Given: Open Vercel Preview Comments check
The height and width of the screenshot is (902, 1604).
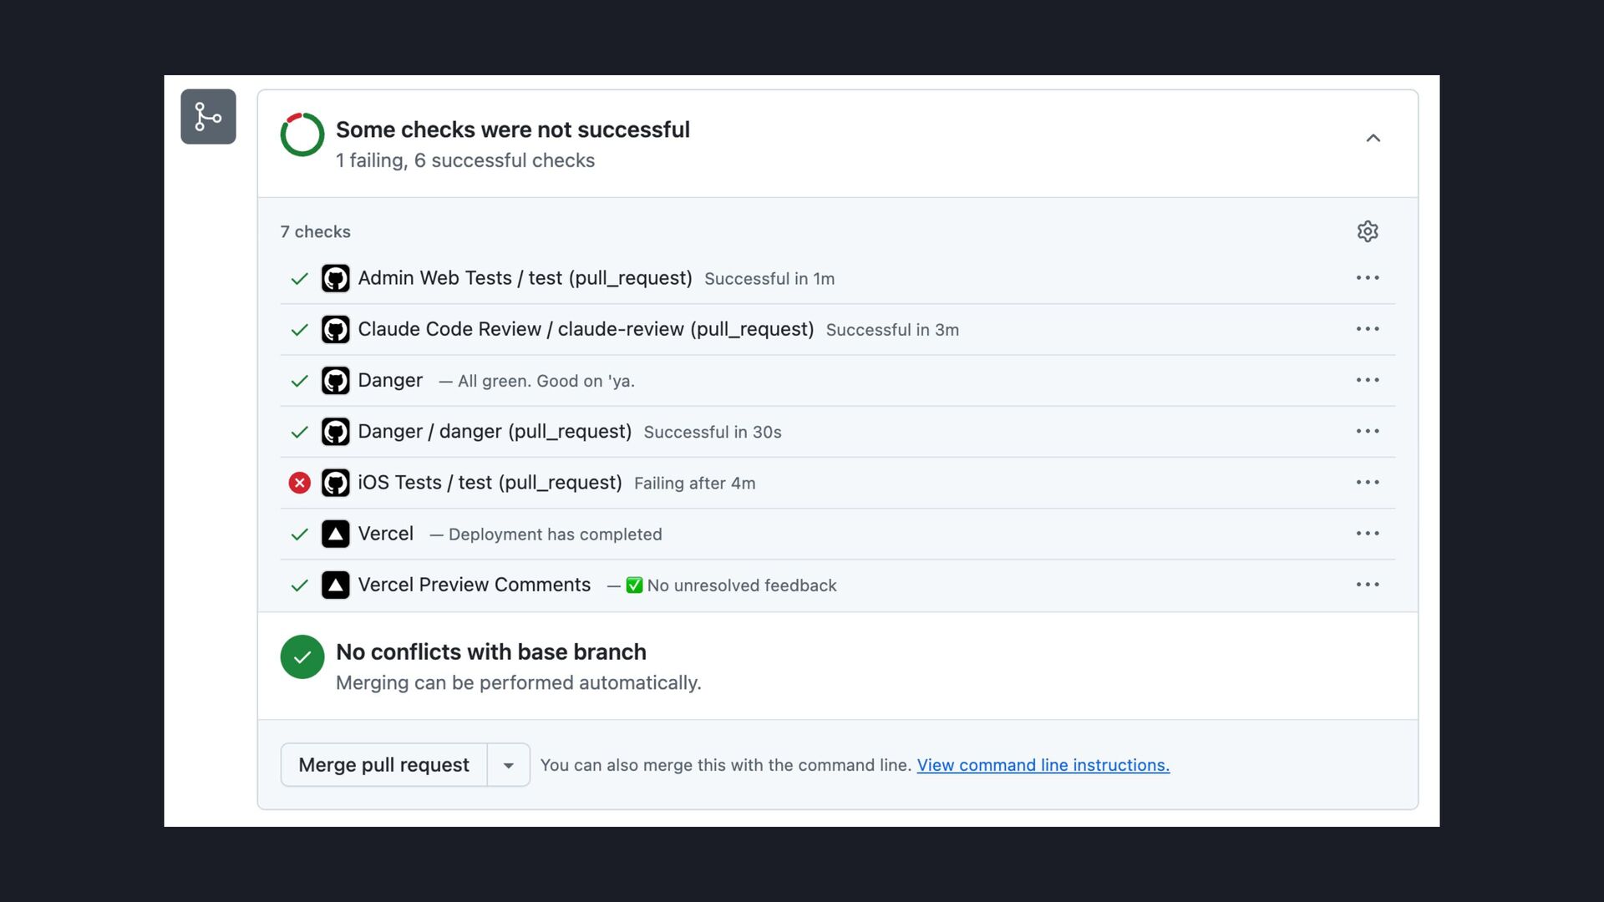Looking at the screenshot, I should coord(474,585).
